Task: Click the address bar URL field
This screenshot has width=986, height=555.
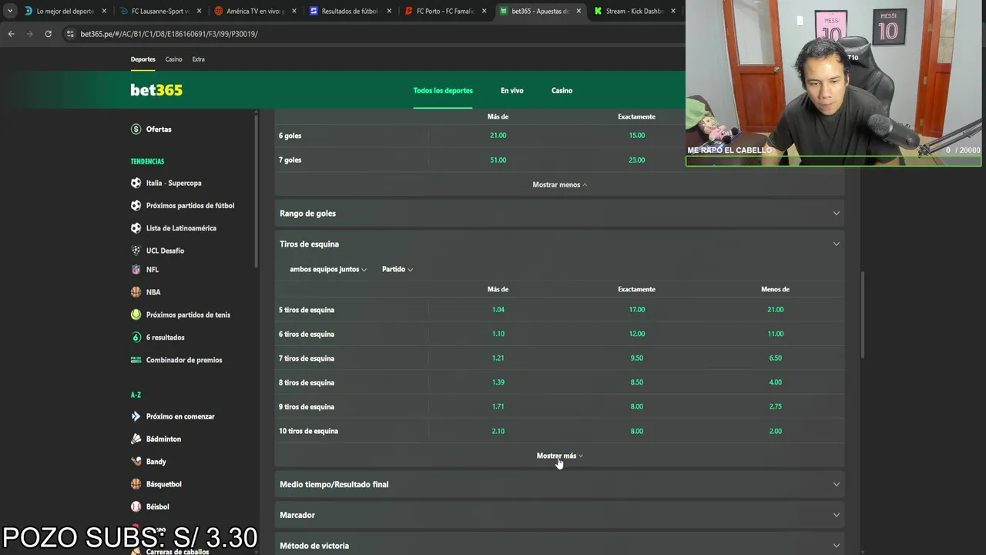Action: coord(370,34)
